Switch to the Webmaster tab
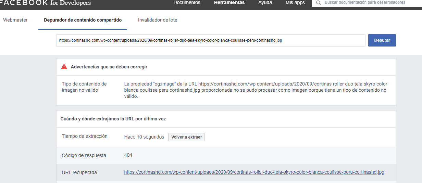The width and height of the screenshot is (422, 183). click(15, 20)
